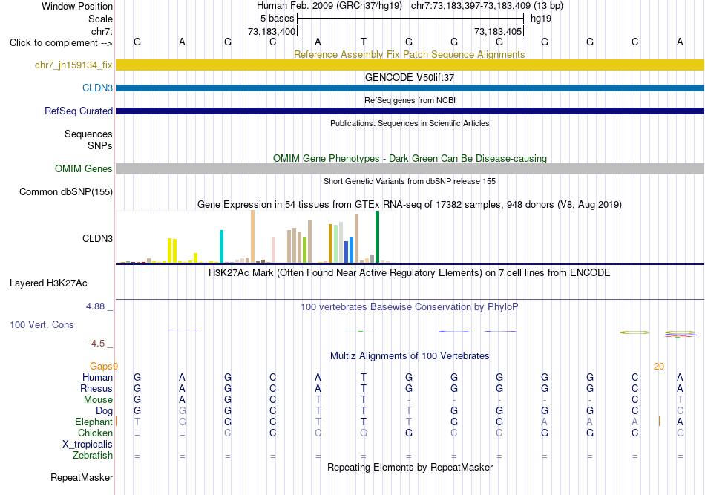Viewport: 705px width, 495px height.
Task: Open the Layered H3K27Ac track label
Action: pyautogui.click(x=48, y=283)
